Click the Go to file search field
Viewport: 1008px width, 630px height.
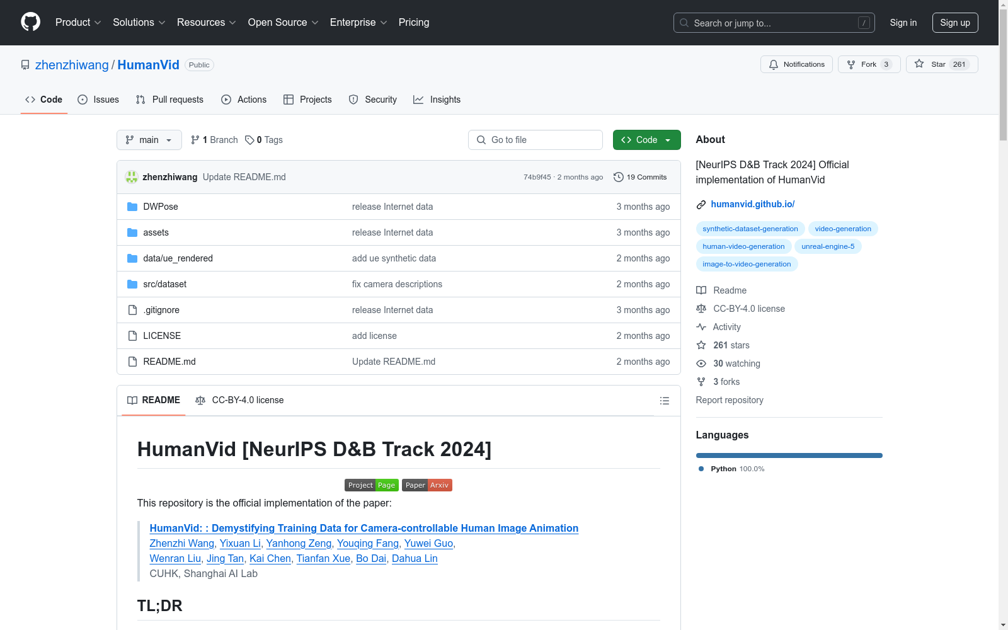[535, 140]
